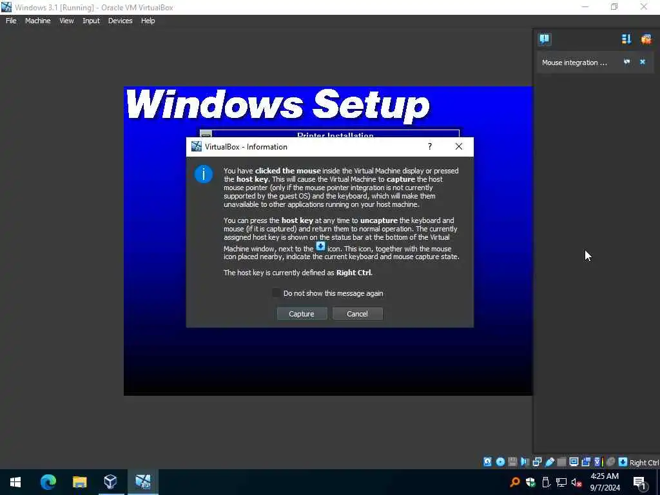
Task: Click the CPU virtualization status icon
Action: [599, 461]
